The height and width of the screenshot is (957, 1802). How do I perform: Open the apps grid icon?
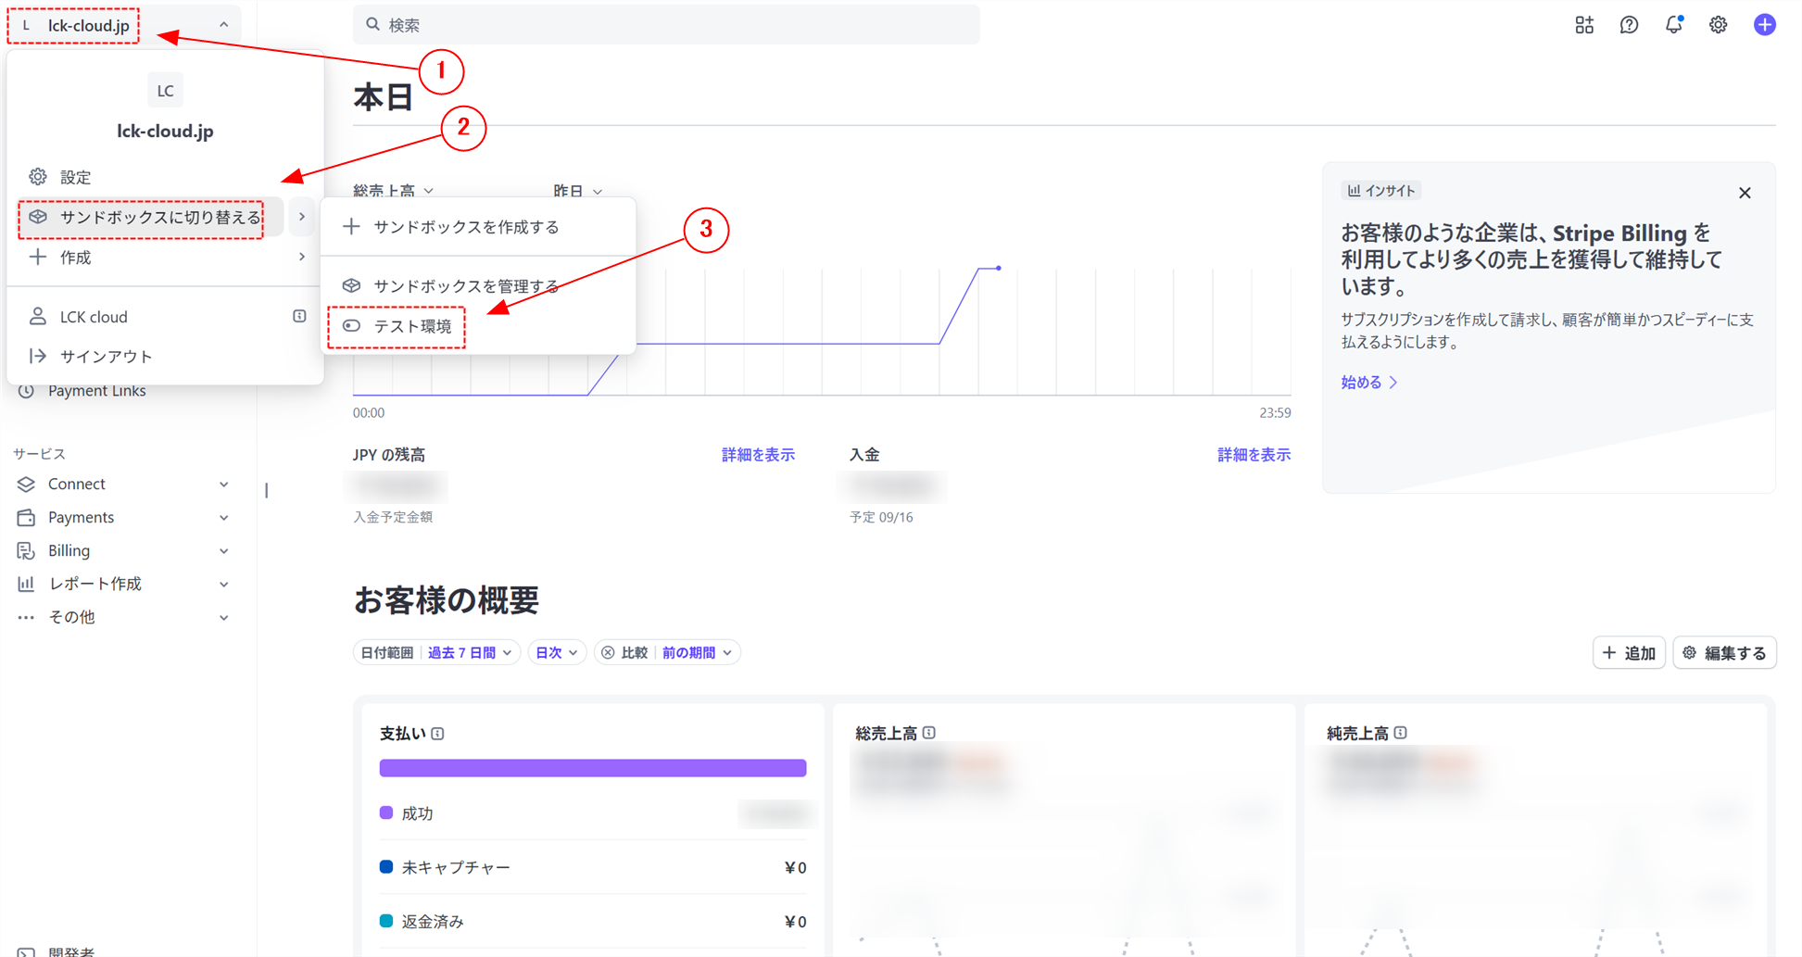tap(1584, 25)
